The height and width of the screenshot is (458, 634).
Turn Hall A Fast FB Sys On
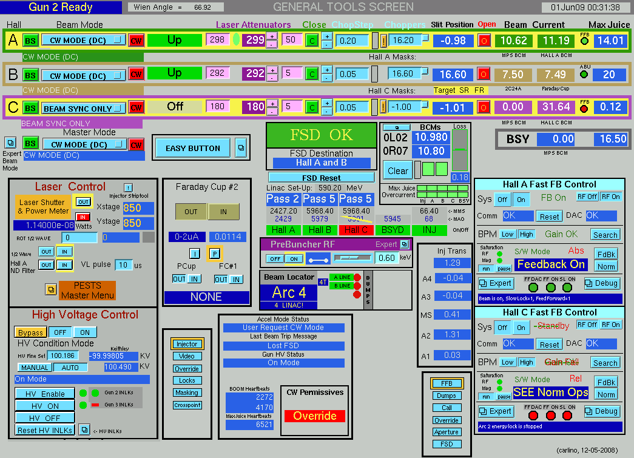click(x=521, y=200)
